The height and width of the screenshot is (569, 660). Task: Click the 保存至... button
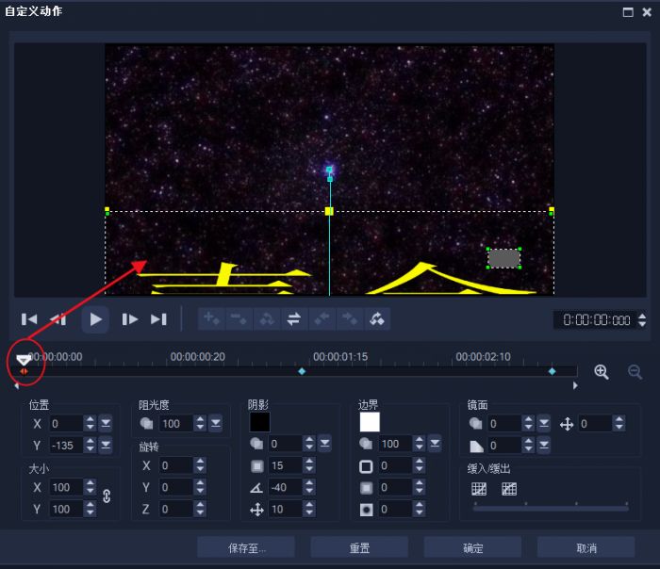246,548
